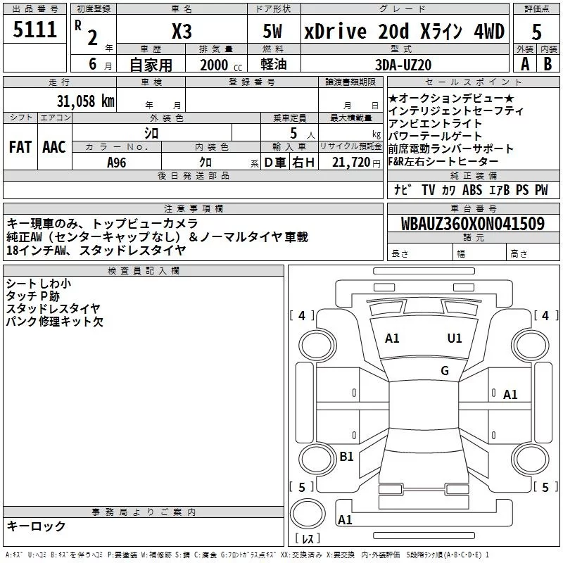Click the lot number 5111

point(34,30)
